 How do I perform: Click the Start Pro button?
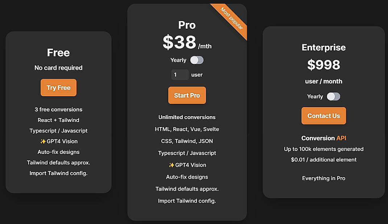(x=187, y=95)
